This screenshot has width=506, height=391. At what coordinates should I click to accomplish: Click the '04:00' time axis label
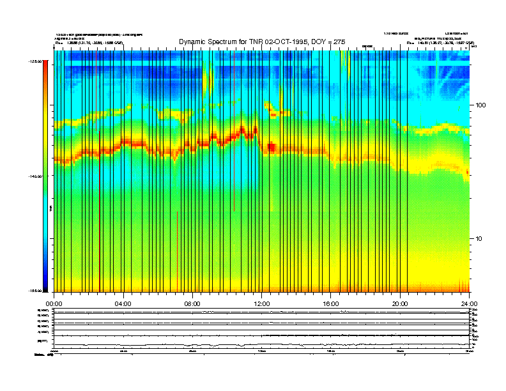click(x=123, y=304)
